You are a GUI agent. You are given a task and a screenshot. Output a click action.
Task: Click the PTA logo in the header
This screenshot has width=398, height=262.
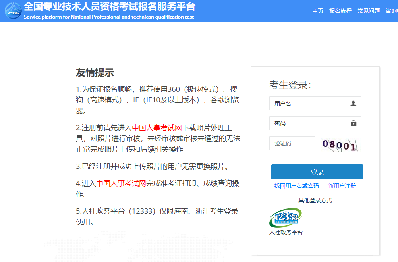coord(13,11)
